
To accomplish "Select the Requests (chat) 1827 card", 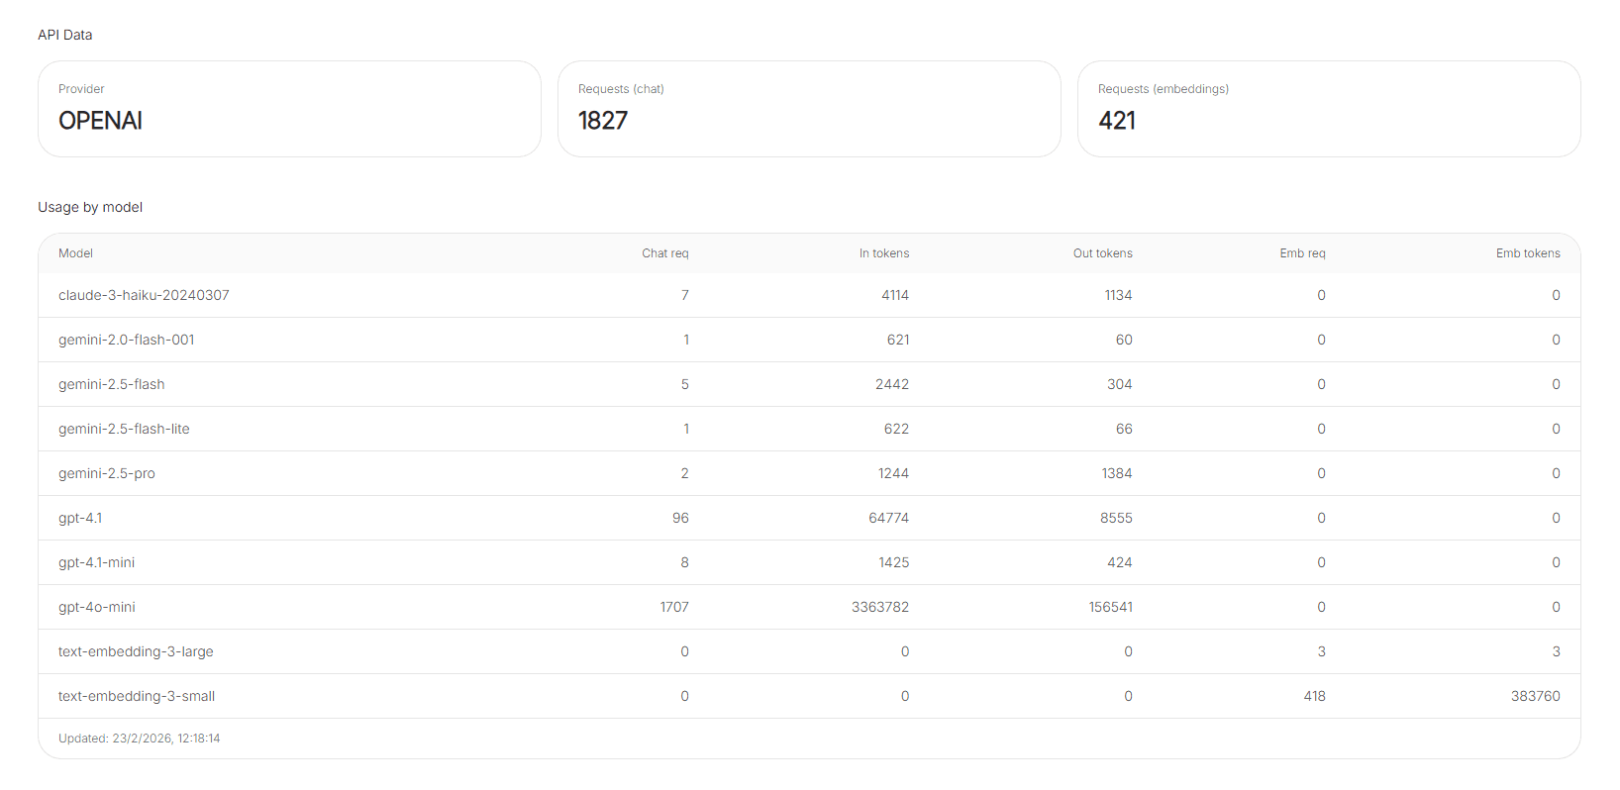I will [808, 109].
